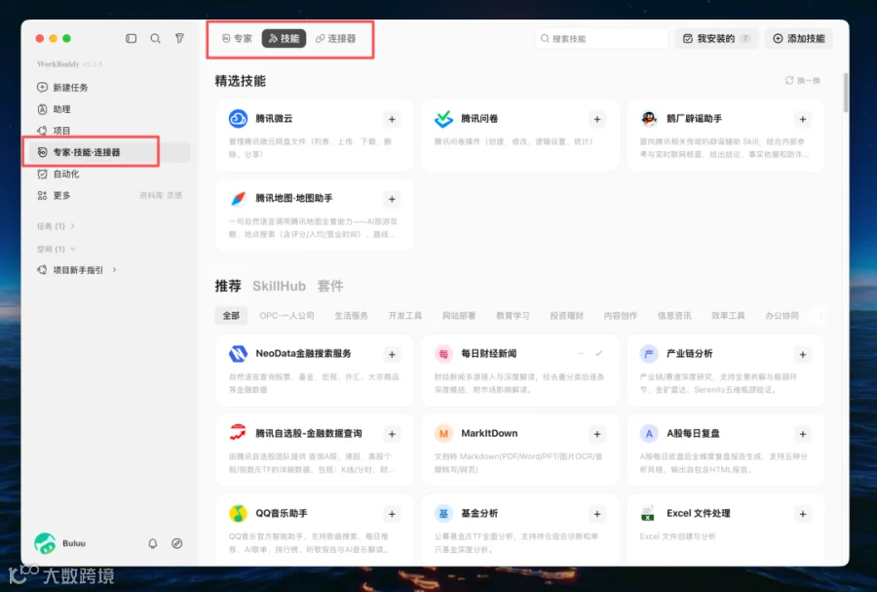
Task: Click the vertical scrollbar of skills list
Action: point(845,93)
